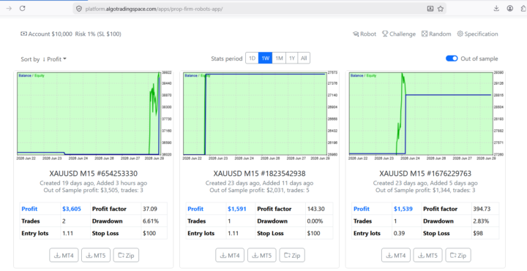Open the Challenge menu item
This screenshot has height=271, width=527.
(399, 34)
